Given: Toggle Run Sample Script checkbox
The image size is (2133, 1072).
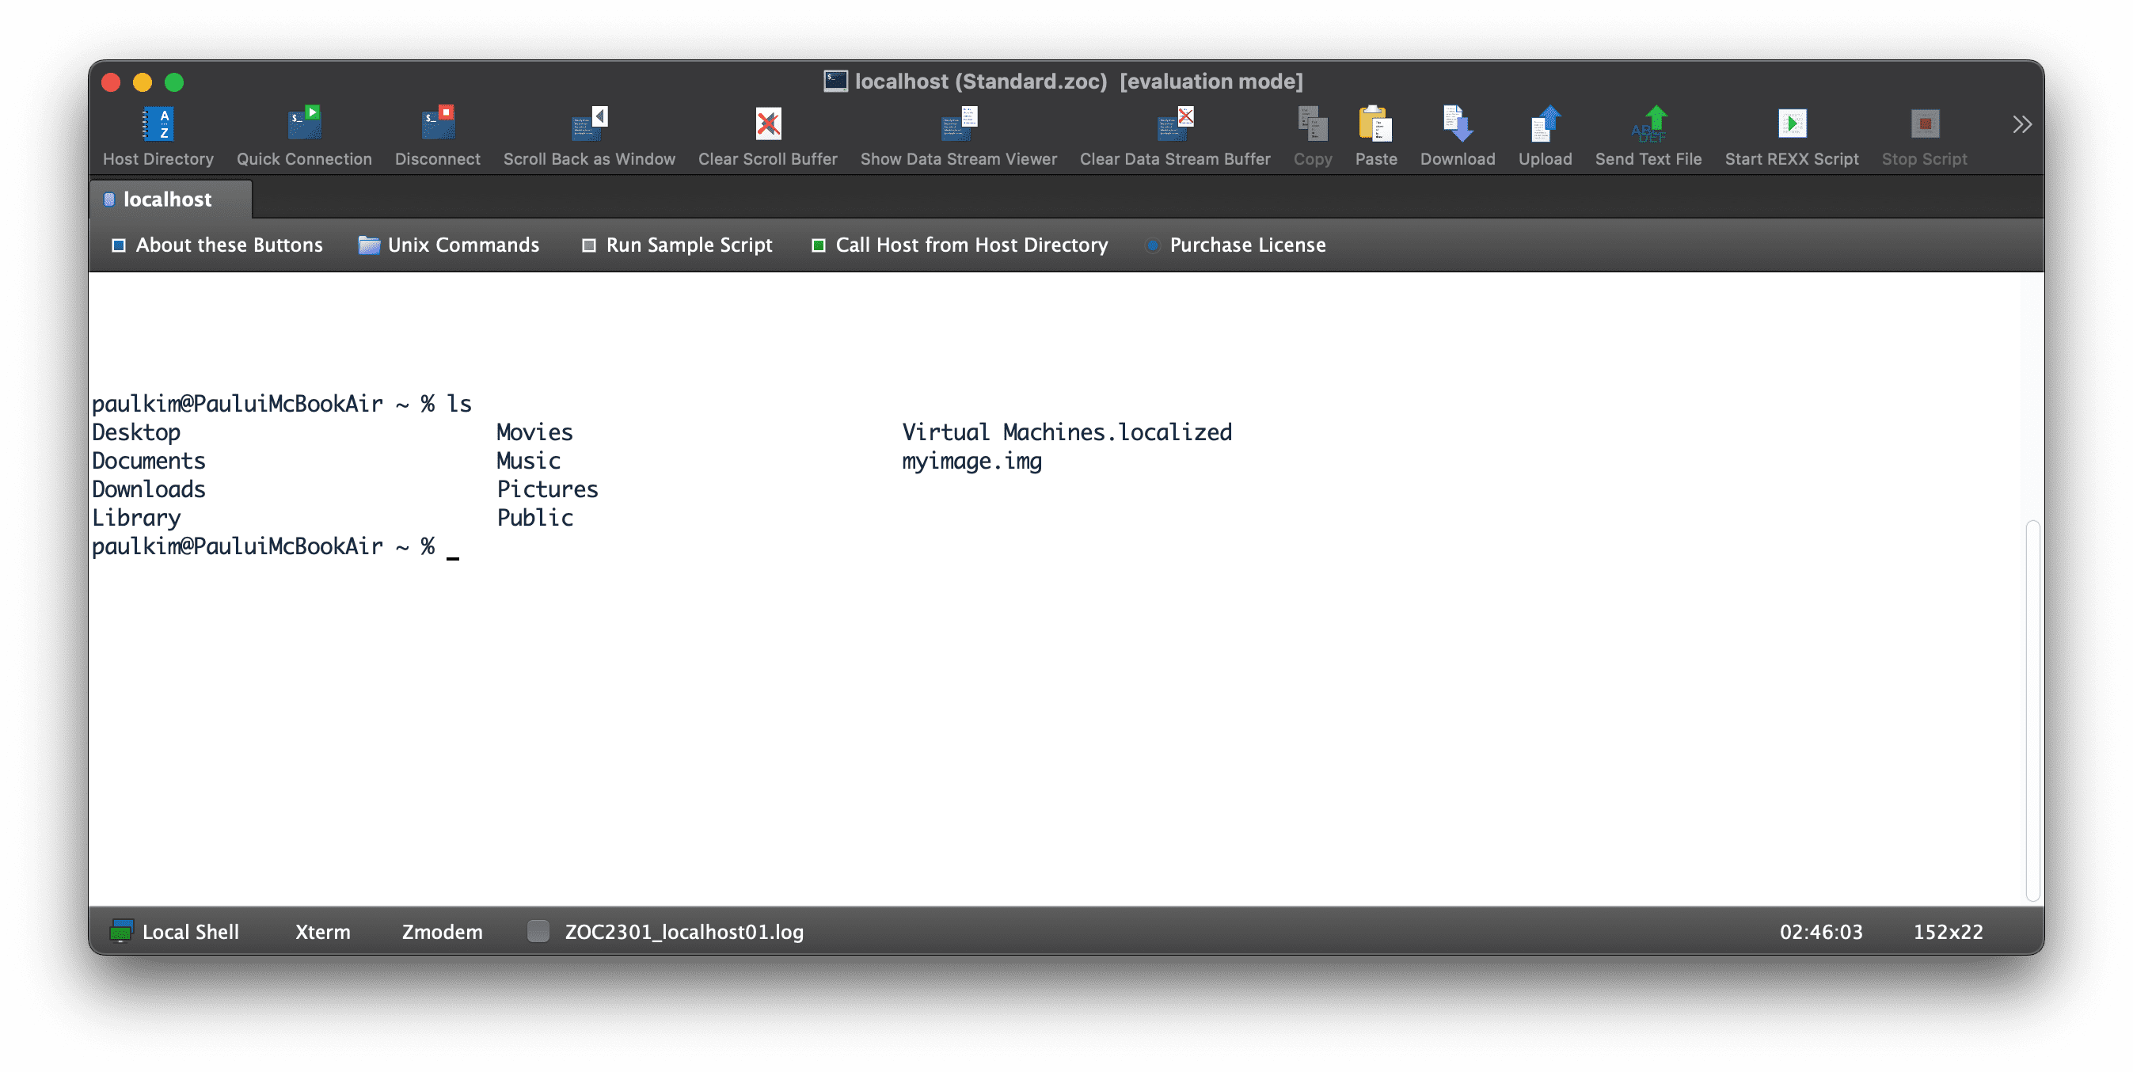Looking at the screenshot, I should 588,245.
